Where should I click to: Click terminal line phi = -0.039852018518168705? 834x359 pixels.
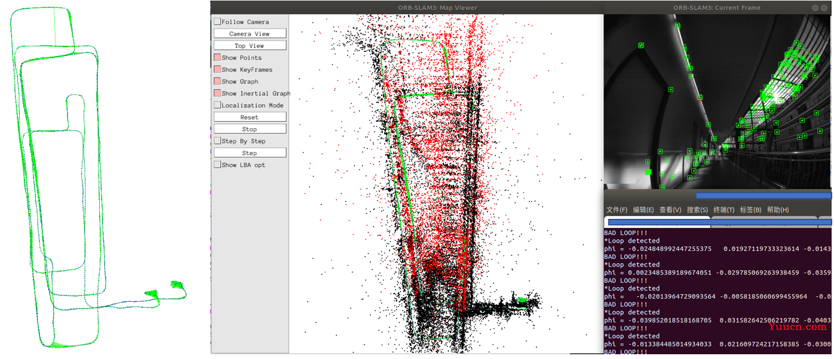pos(718,320)
